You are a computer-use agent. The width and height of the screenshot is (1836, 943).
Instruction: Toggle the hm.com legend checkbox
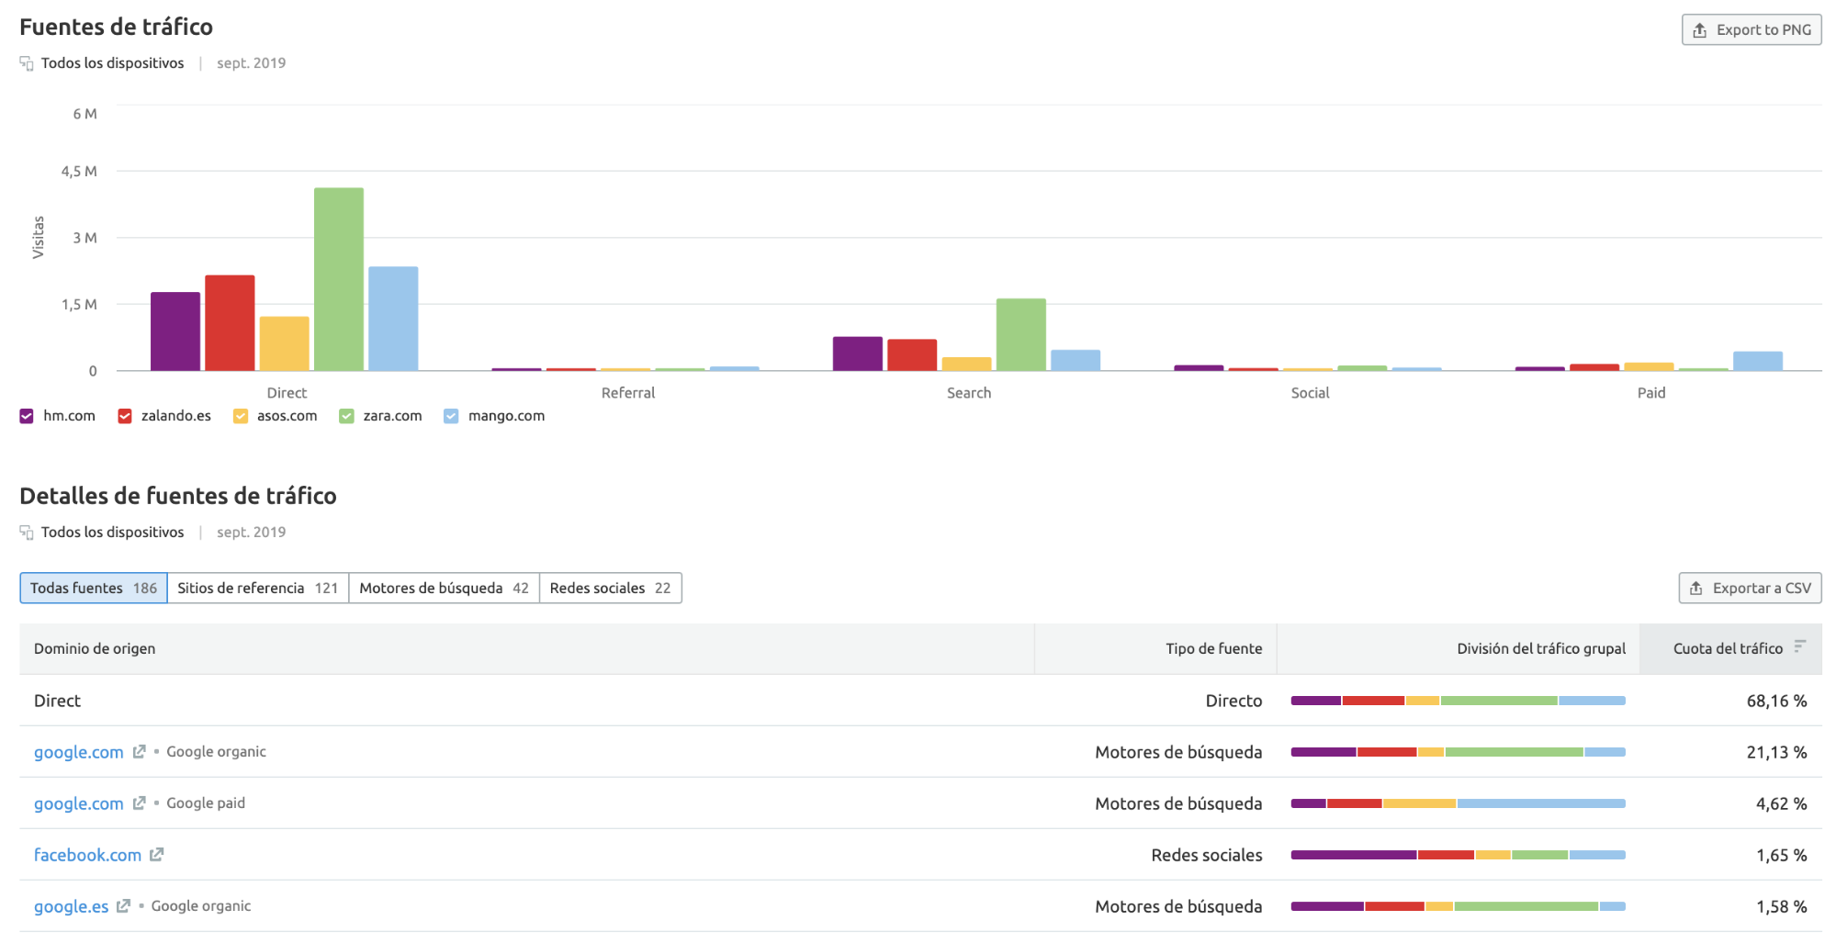pyautogui.click(x=27, y=416)
